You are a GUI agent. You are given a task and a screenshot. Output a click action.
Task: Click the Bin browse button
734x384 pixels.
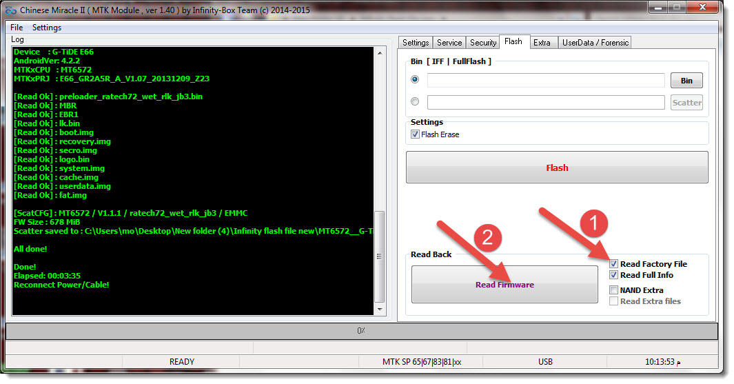(686, 81)
